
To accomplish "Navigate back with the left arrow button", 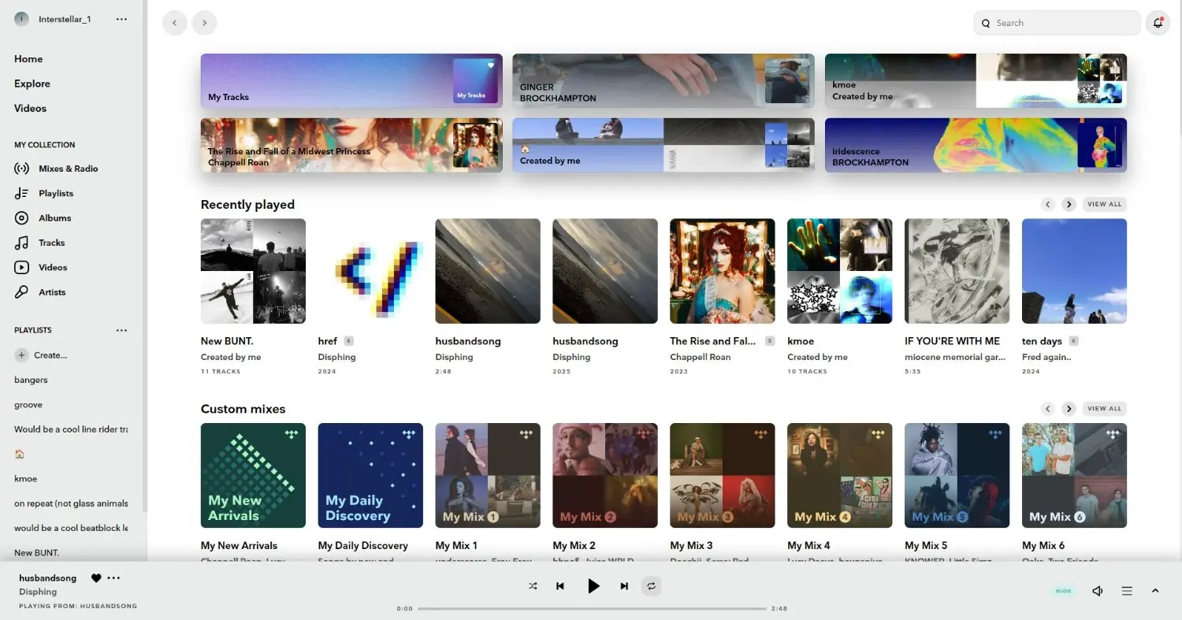I will tap(175, 23).
